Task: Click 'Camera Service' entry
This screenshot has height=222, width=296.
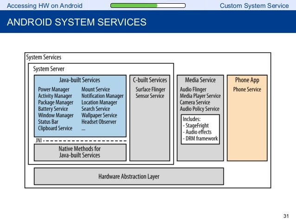Action: (x=195, y=102)
